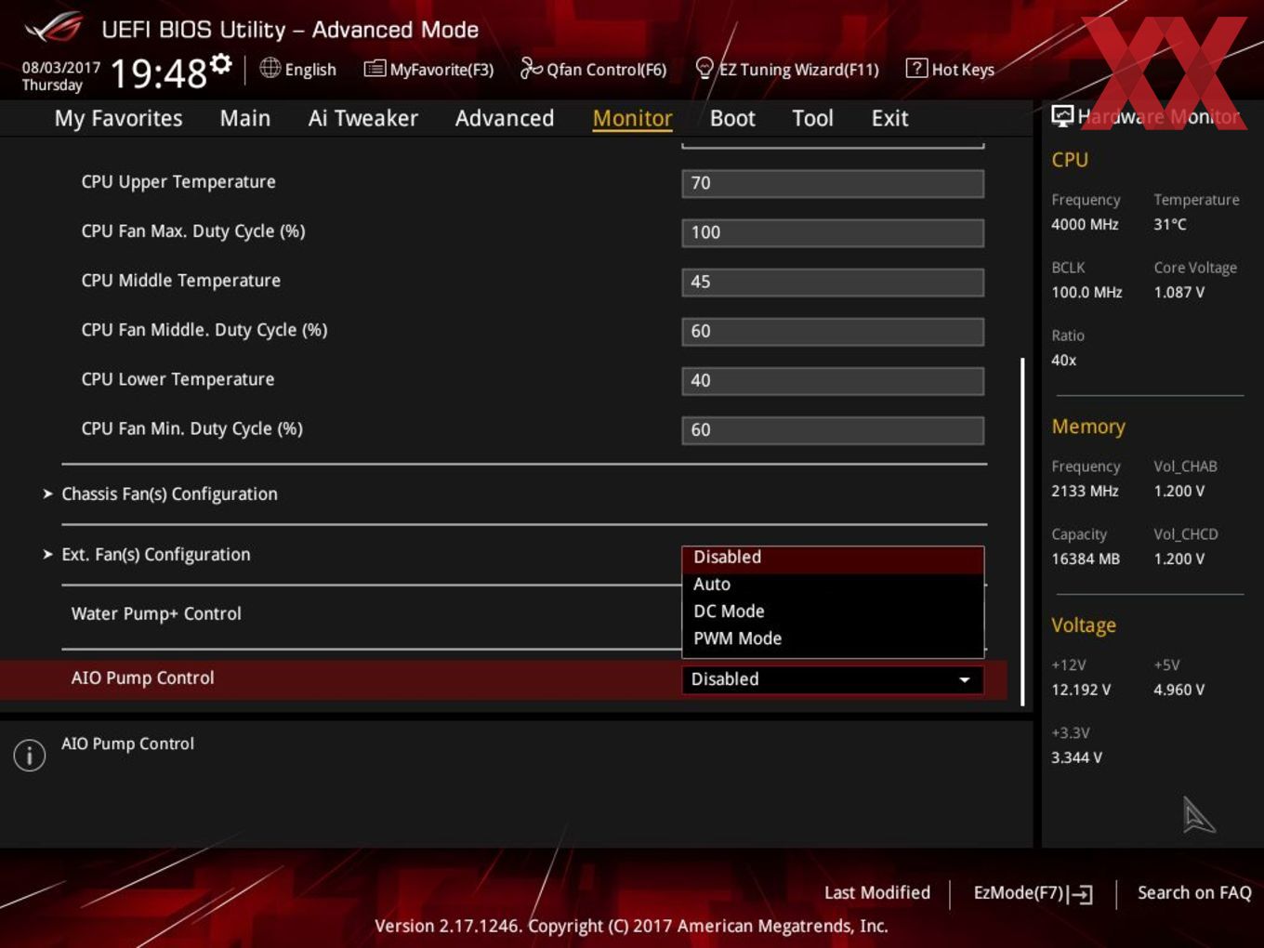Image resolution: width=1264 pixels, height=948 pixels.
Task: Select the Monitor tab
Action: 632,118
